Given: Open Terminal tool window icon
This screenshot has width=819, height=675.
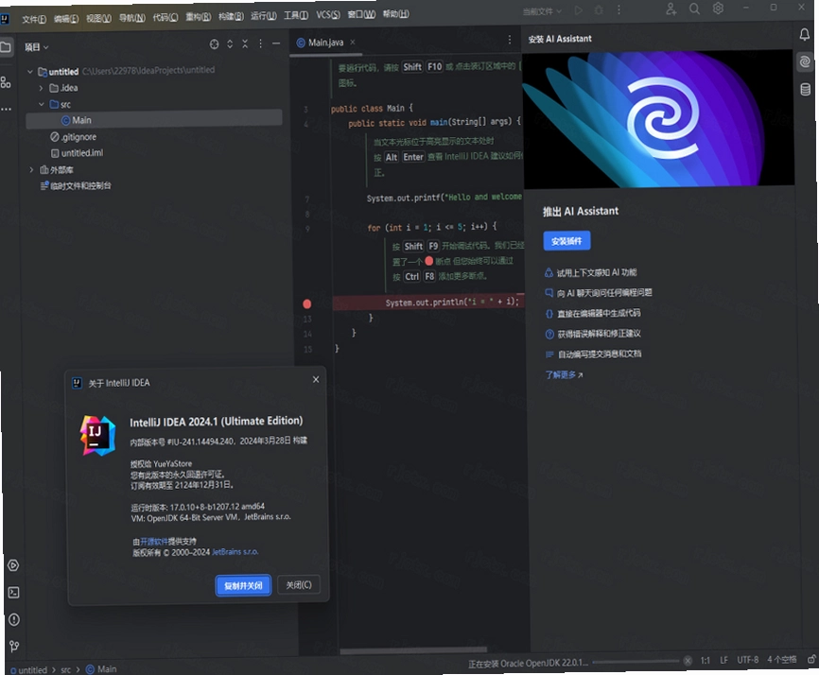Looking at the screenshot, I should [x=13, y=593].
